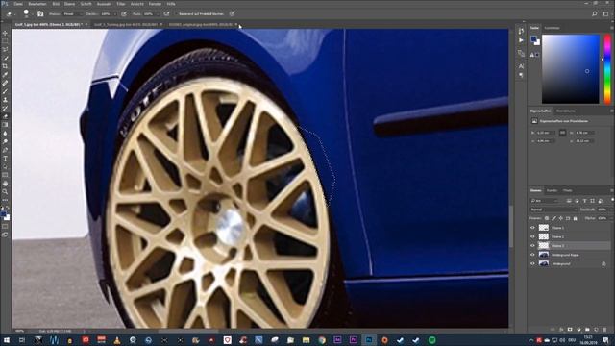Viewport: 615px width, 346px height.
Task: Select the Move tool
Action: (5, 33)
